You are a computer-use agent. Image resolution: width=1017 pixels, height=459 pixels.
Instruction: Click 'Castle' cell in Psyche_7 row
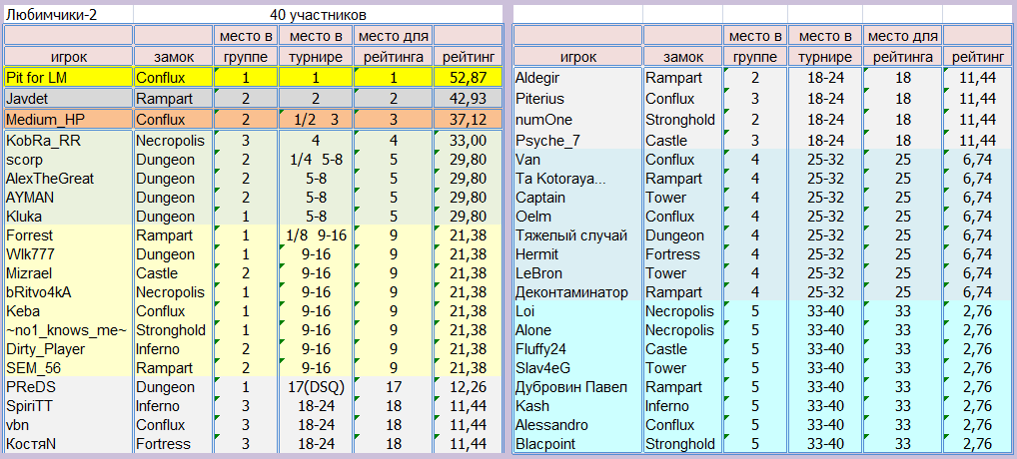[682, 141]
